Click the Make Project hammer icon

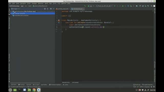(85, 6)
